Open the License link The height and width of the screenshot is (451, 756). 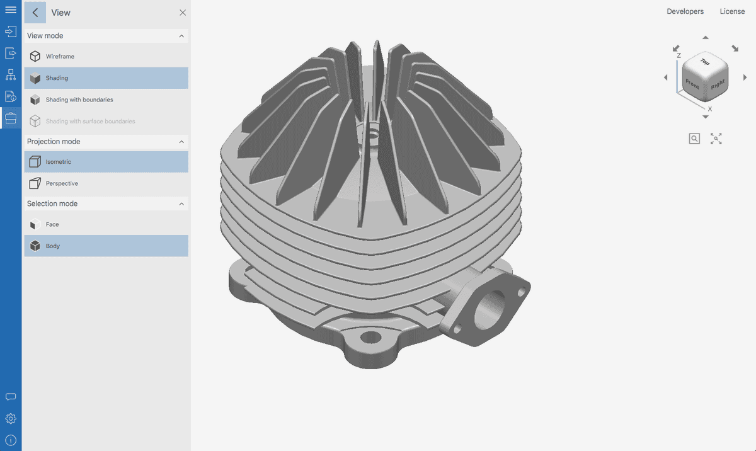point(732,11)
